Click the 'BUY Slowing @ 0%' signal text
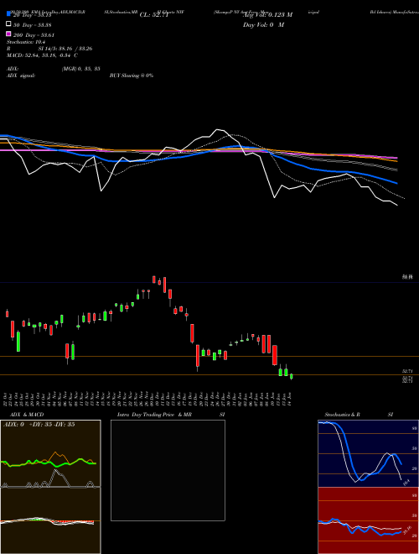 point(132,76)
